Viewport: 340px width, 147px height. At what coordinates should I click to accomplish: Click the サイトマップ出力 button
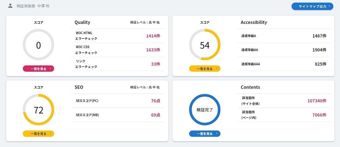[x=312, y=6]
